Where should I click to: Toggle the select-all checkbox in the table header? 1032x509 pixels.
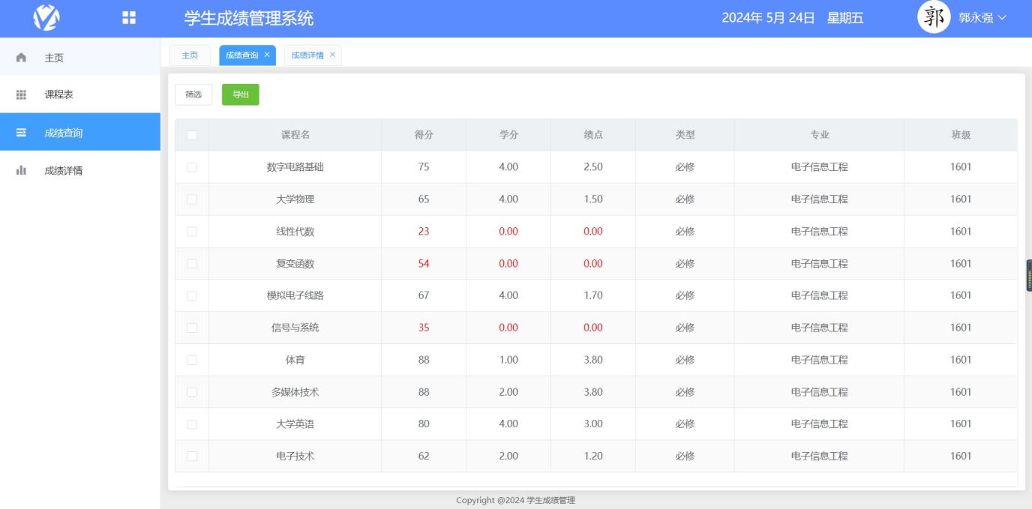point(191,134)
